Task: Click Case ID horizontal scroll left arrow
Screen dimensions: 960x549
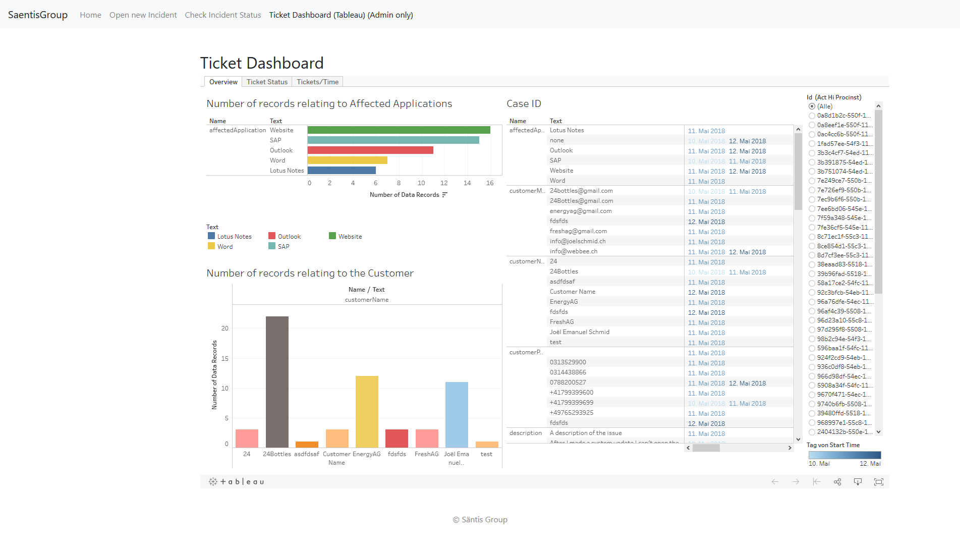Action: (x=688, y=448)
